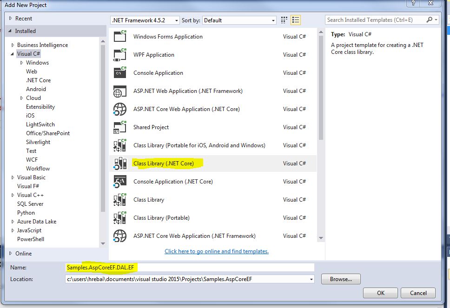This screenshot has height=308, width=450.
Task: Select the WPF Application template name
Action: click(x=154, y=55)
